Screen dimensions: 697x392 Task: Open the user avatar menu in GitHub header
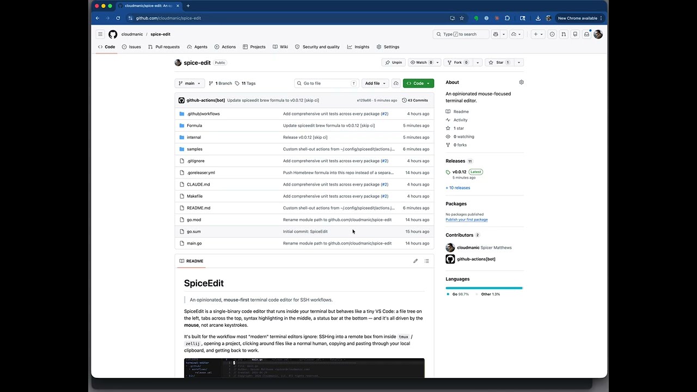tap(598, 34)
